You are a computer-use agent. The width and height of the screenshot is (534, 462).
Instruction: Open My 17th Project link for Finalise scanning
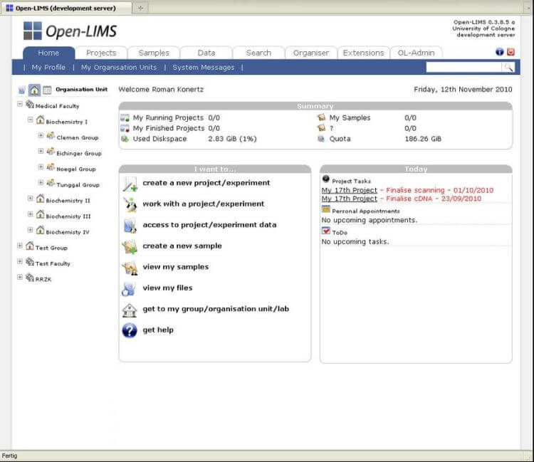pos(350,190)
